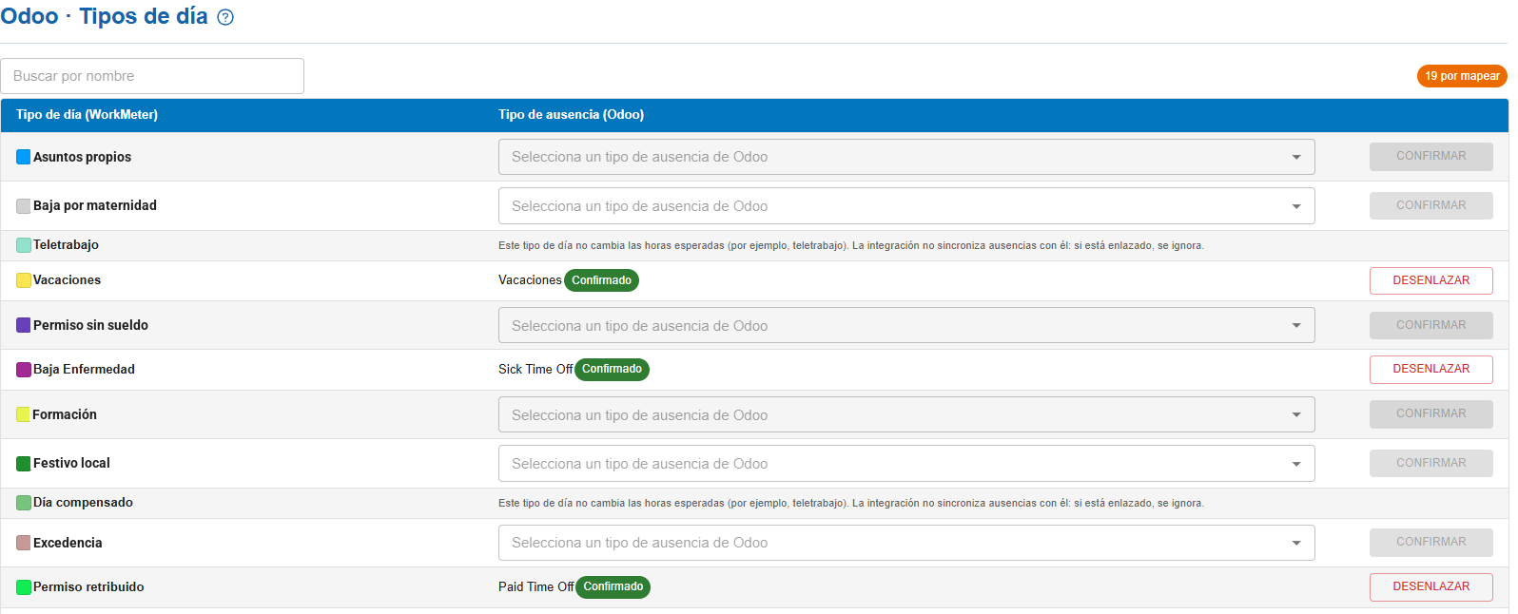Click the Sick Time Off absence text
Screen dimensions: 1518x614
click(x=535, y=370)
